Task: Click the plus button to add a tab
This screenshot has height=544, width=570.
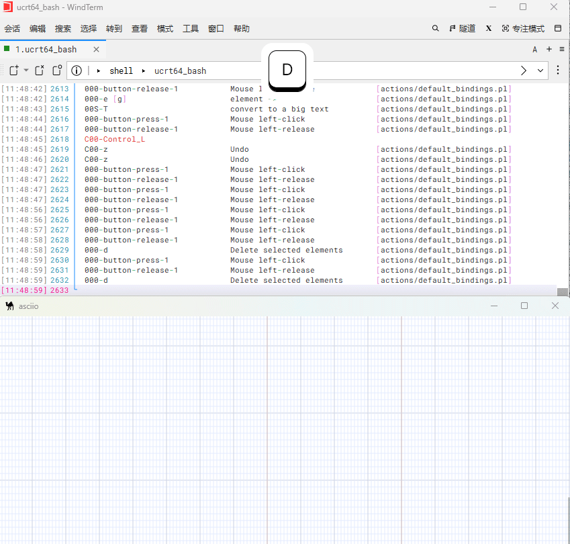Action: 548,49
